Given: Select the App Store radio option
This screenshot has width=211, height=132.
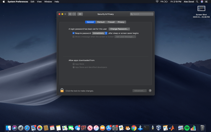Looking at the screenshot, I should click(74, 64).
